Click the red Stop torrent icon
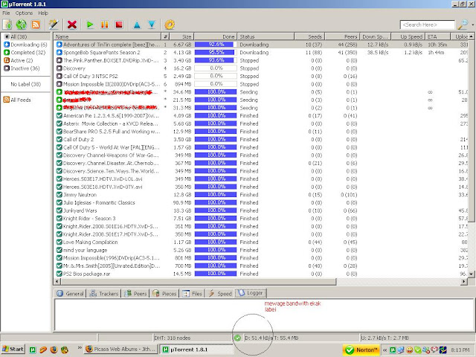The height and width of the screenshot is (357, 476). coord(119,25)
